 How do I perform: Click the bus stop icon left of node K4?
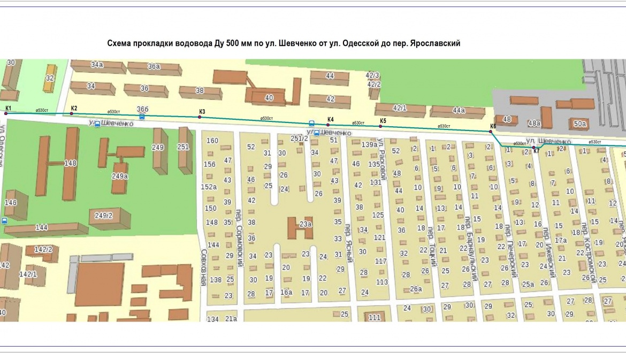click(x=311, y=122)
